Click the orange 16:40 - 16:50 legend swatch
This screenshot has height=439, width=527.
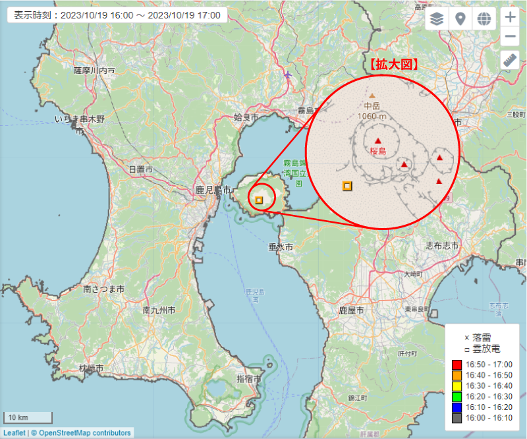coord(457,375)
